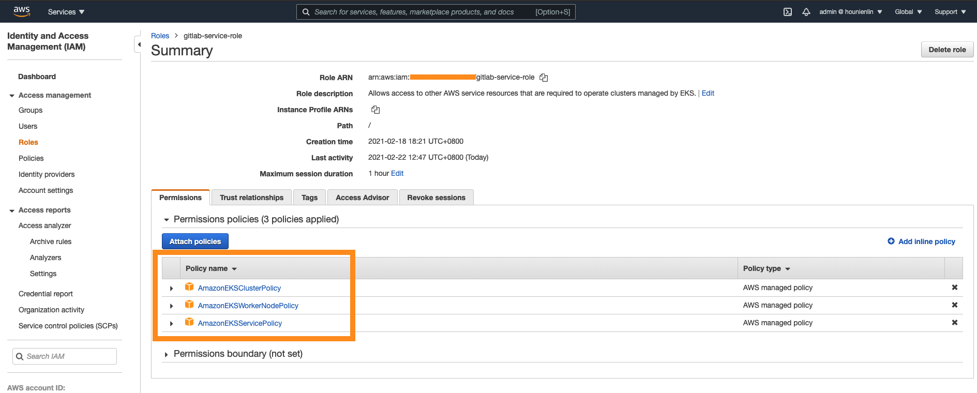This screenshot has width=977, height=393.
Task: Click the AmazonEKSWorkerNodePolicy orange box icon
Action: click(x=189, y=305)
